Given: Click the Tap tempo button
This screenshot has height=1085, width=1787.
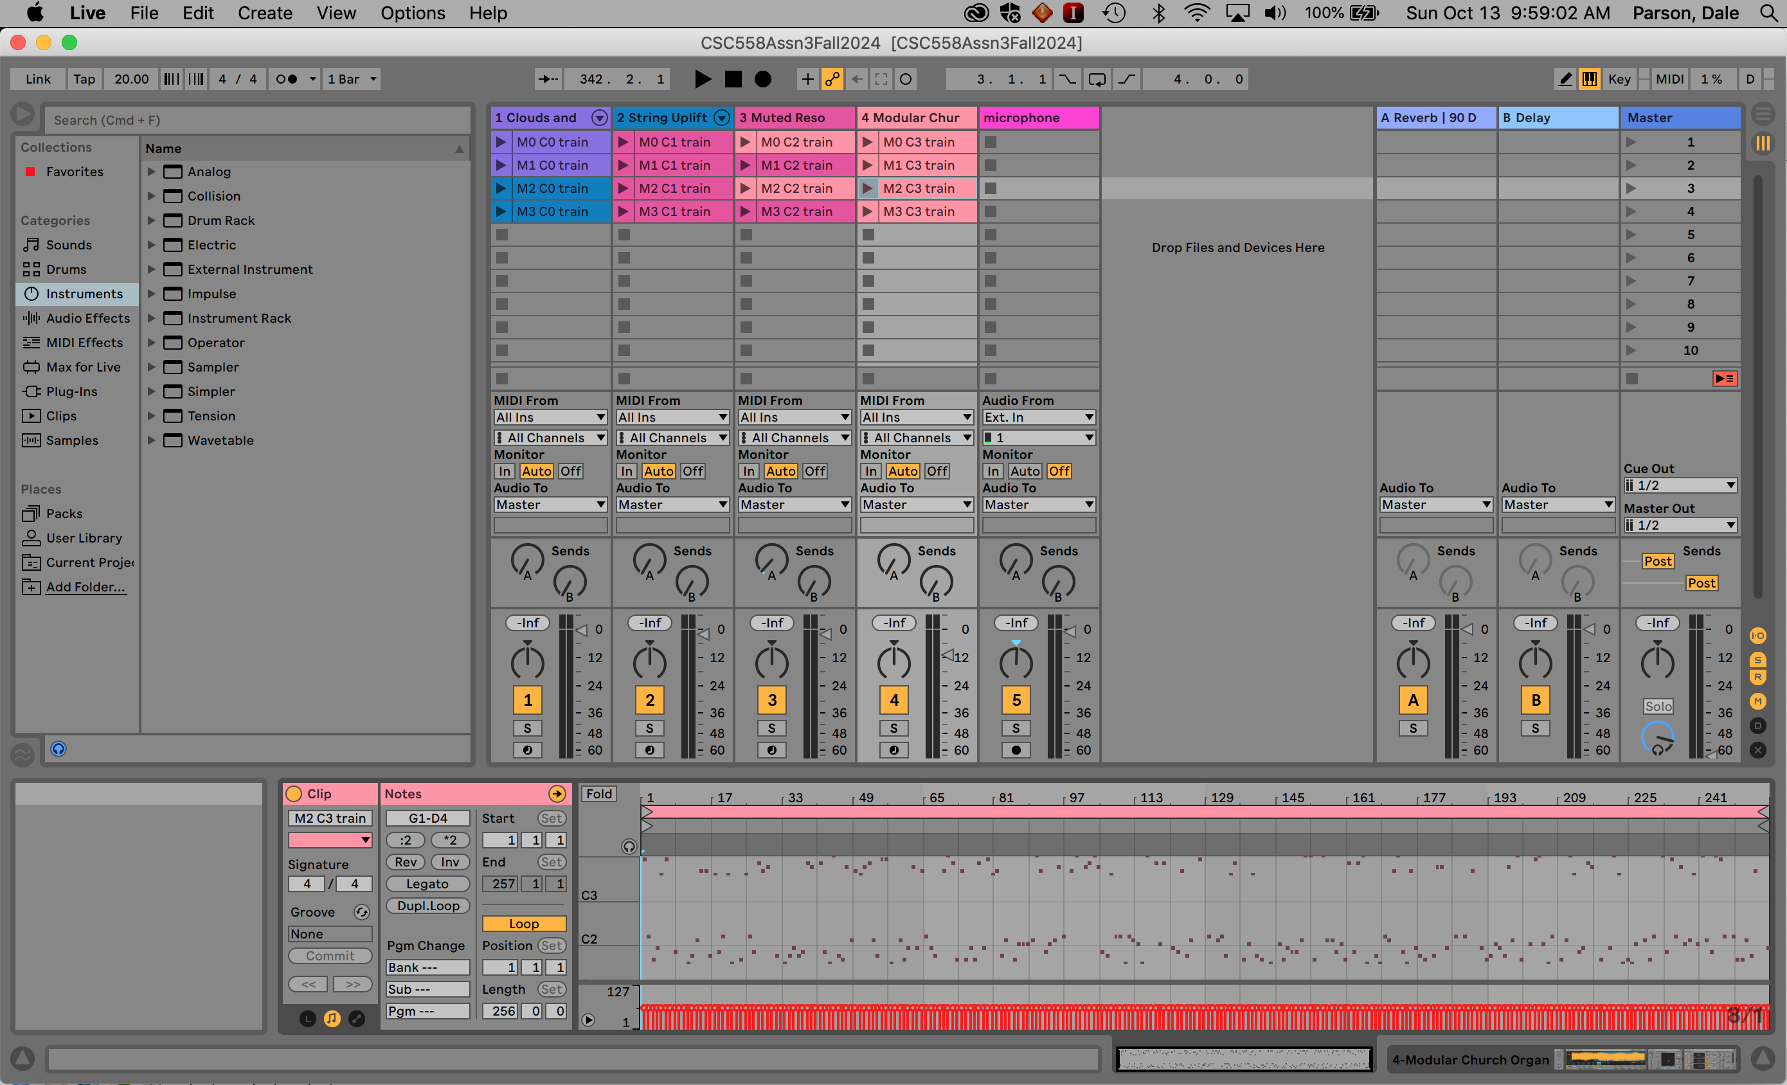Looking at the screenshot, I should point(84,79).
